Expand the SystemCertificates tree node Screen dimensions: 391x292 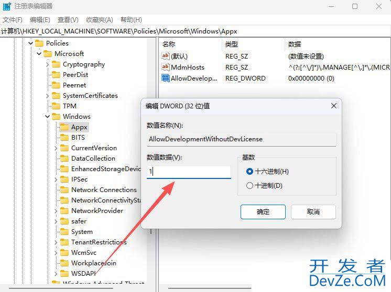(x=47, y=96)
